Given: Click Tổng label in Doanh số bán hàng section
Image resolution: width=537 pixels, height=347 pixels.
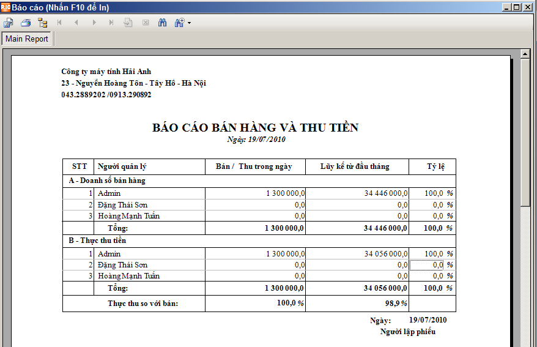Looking at the screenshot, I should [x=118, y=228].
